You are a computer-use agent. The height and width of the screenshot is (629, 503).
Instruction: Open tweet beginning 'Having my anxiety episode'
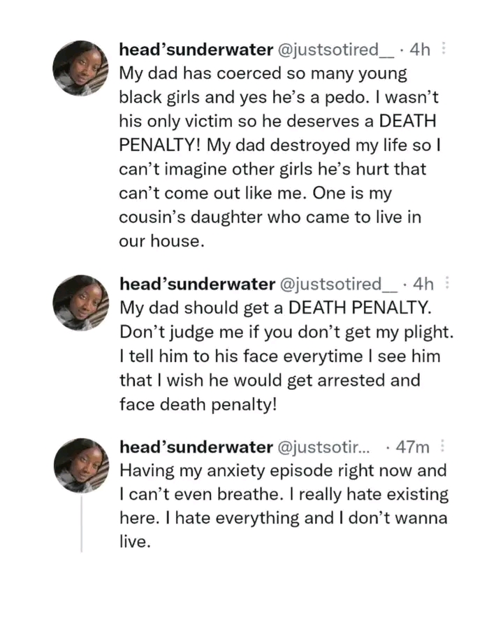pos(279,495)
